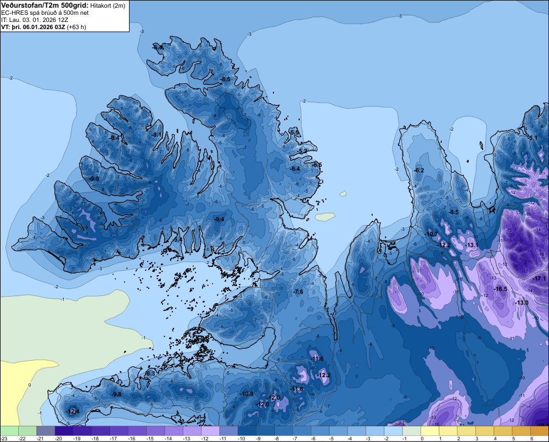Click the title 'Veðurstofan/T2m 500grid'
Screen dimensions: 549x442
tap(45, 5)
